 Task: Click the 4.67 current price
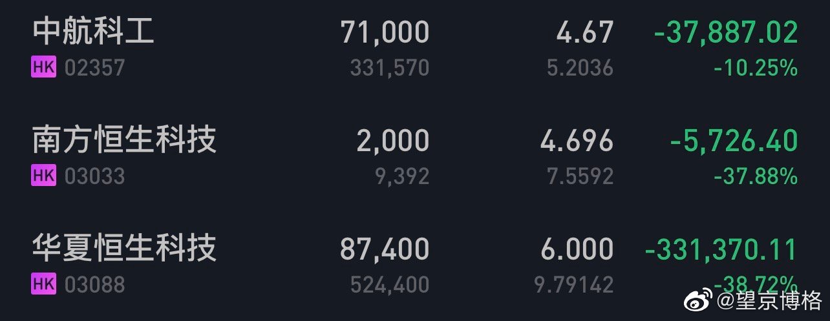[584, 32]
